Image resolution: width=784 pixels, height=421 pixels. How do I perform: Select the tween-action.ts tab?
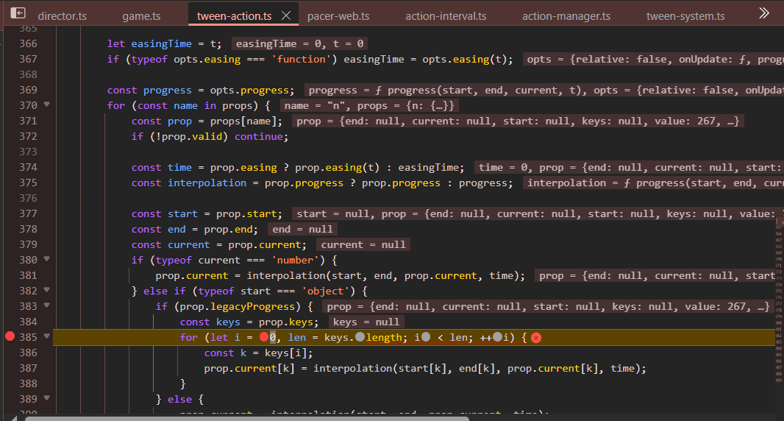click(234, 16)
